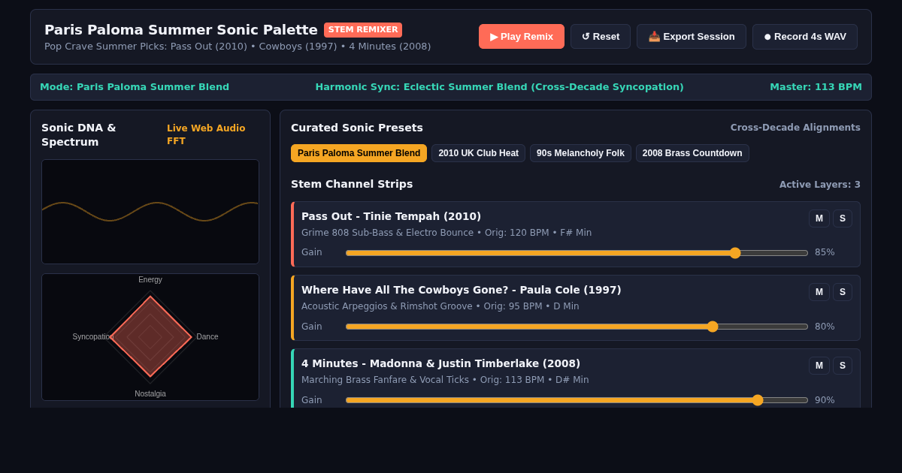Click the 80% gain value
902x473 pixels.
(x=825, y=326)
